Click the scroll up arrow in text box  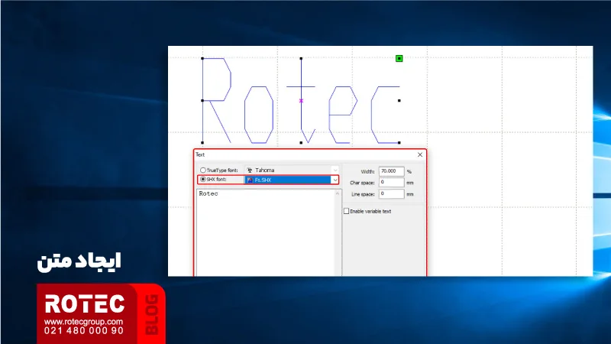pyautogui.click(x=338, y=193)
